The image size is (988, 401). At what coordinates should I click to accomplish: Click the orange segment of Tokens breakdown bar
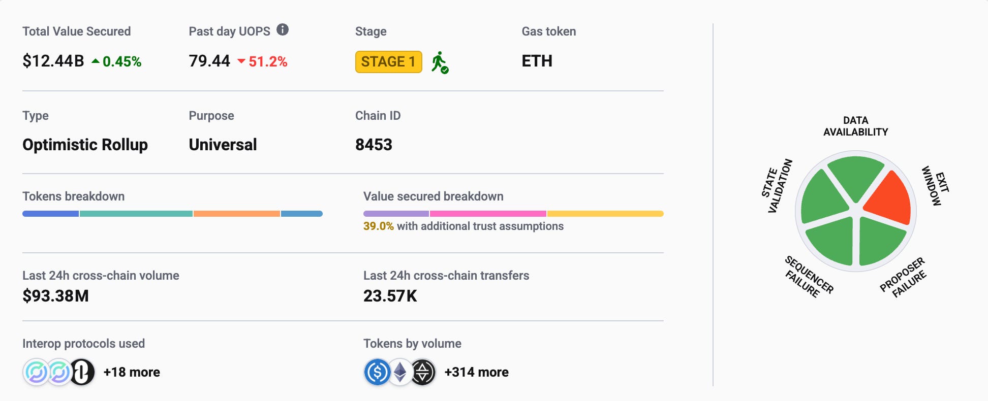[237, 214]
